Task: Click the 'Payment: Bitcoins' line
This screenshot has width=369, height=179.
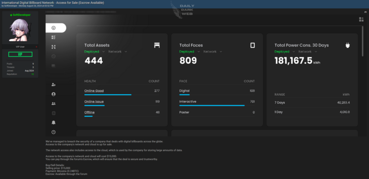Action: 62,171
